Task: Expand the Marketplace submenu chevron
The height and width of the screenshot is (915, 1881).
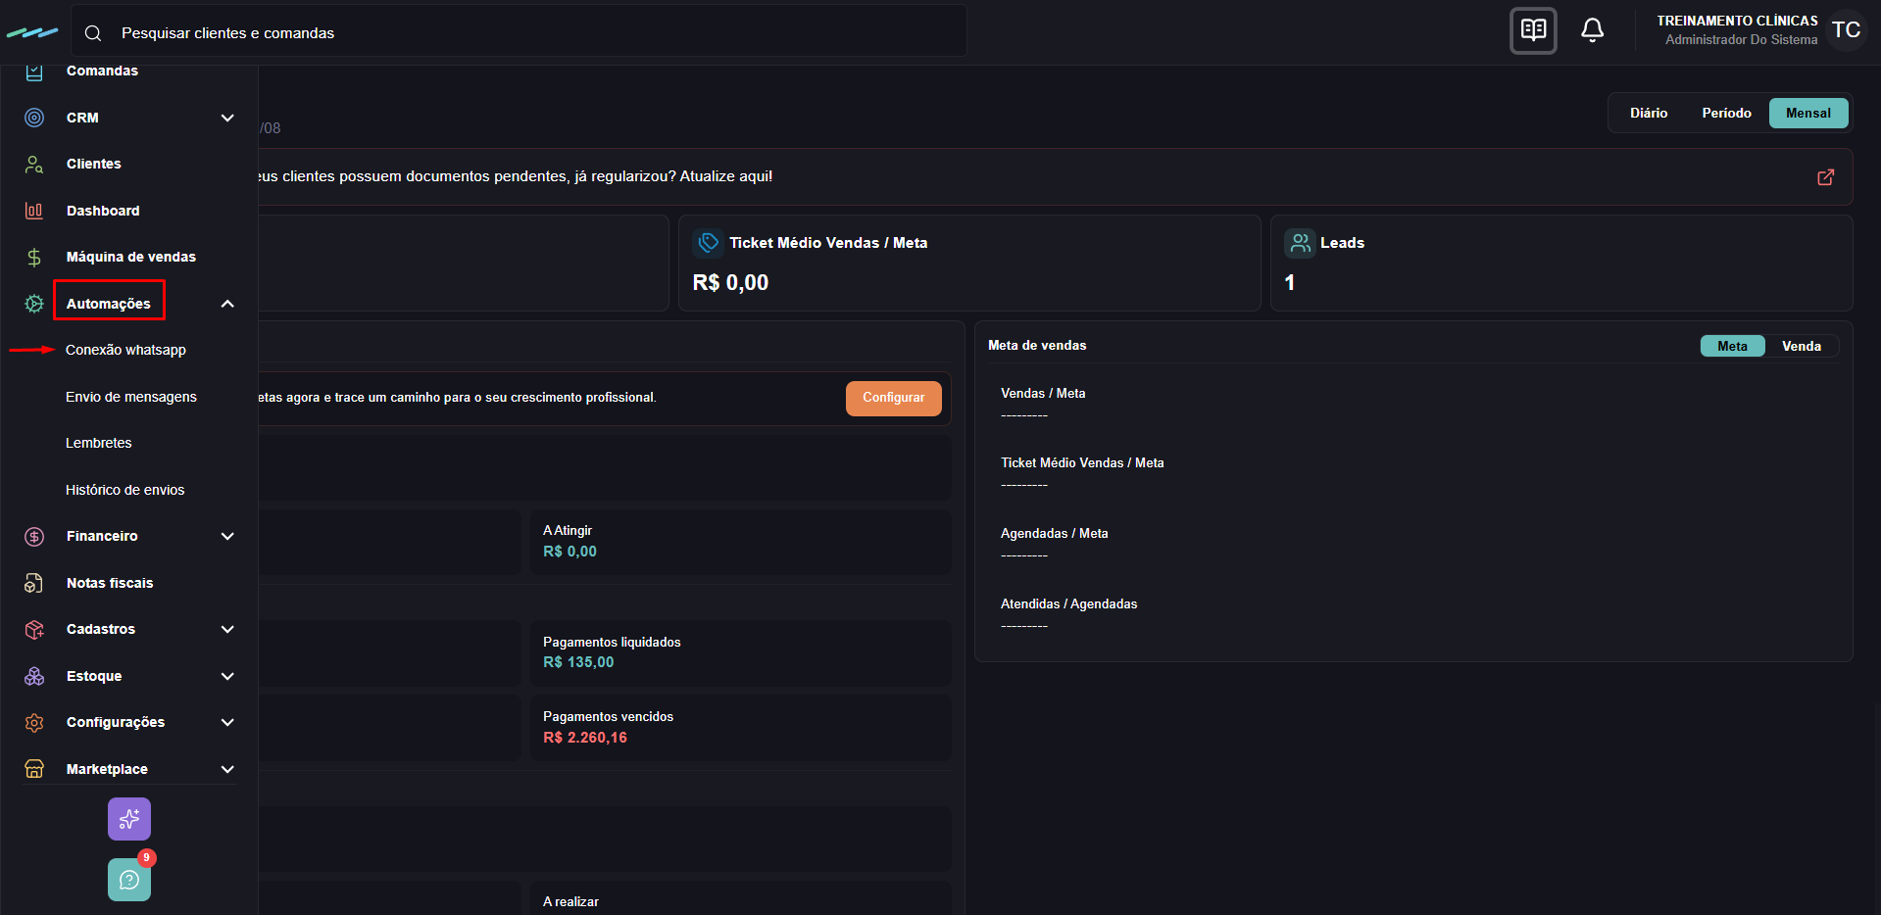Action: point(227,769)
